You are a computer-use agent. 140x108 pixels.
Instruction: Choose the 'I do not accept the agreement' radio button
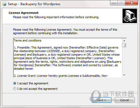[15, 89]
